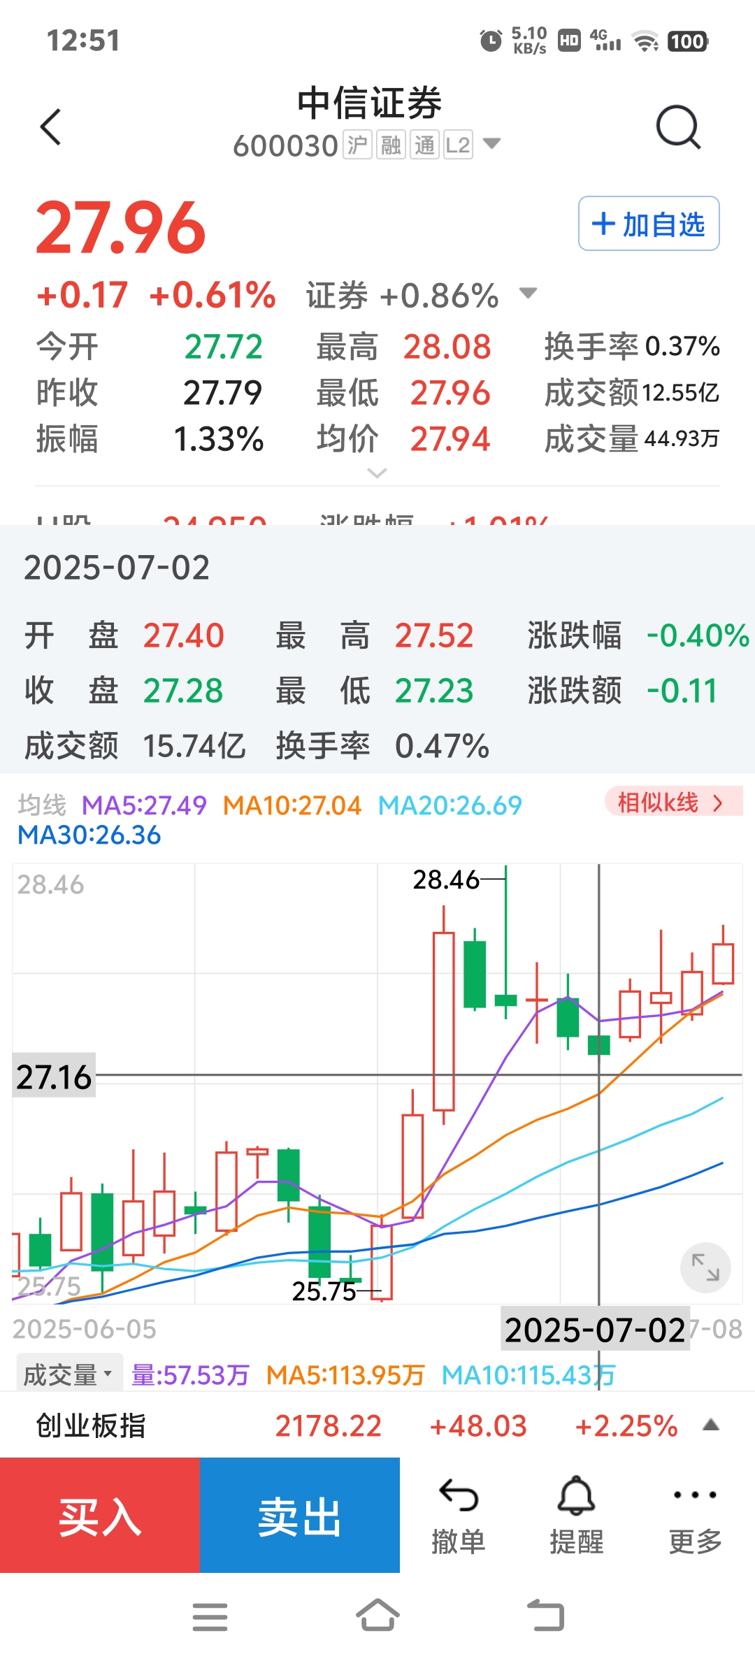Tap the 沪 market tag icon
The width and height of the screenshot is (755, 1661).
tap(357, 145)
